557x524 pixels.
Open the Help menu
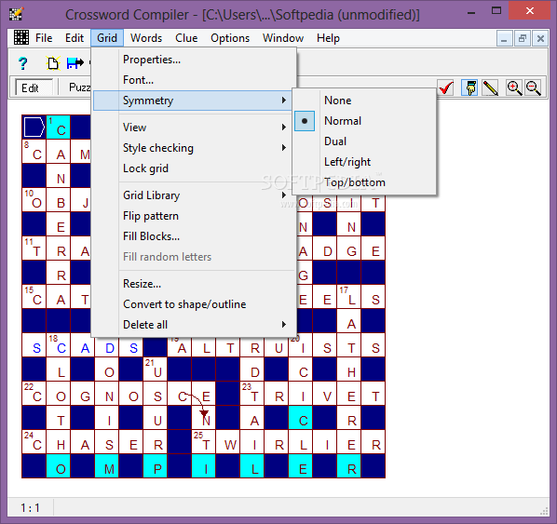[x=328, y=38]
